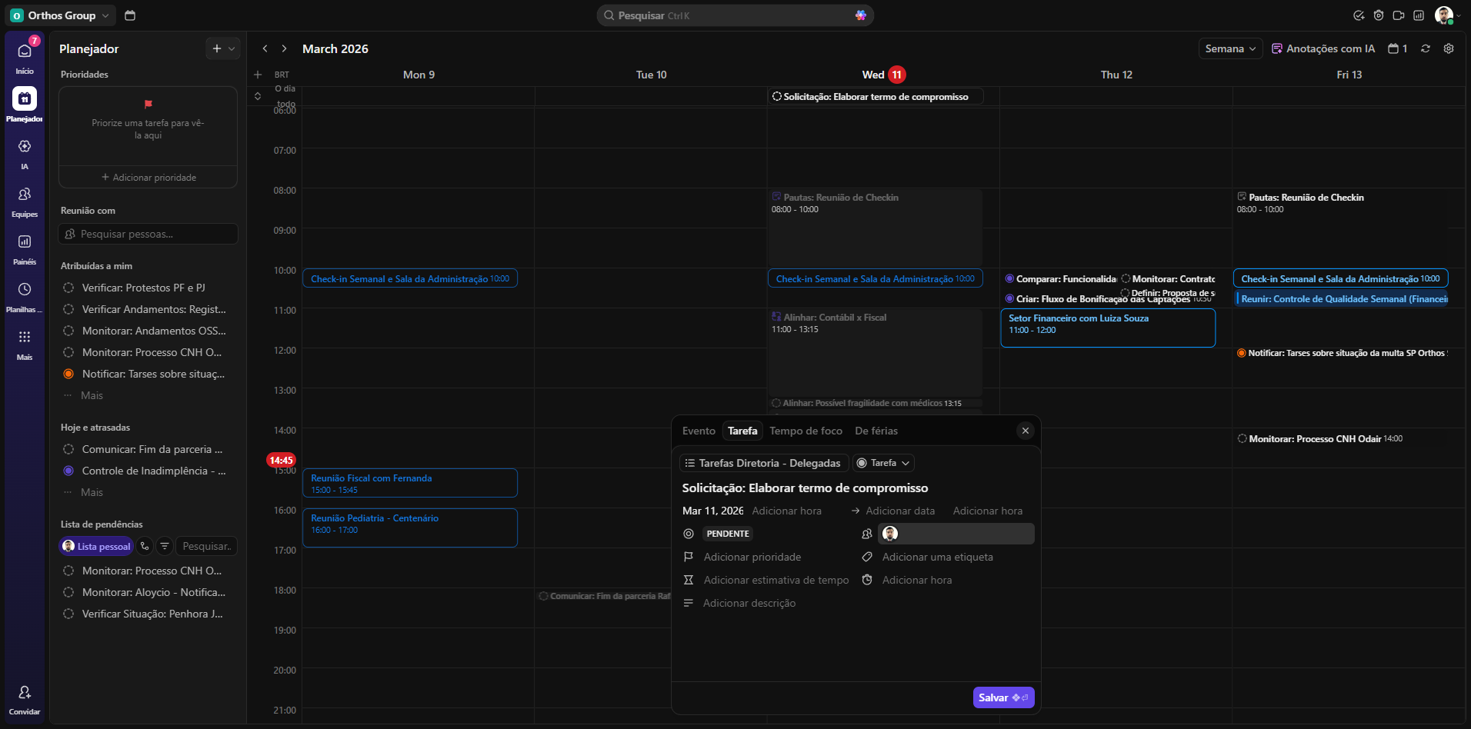
Task: Navigate to next week arrow
Action: [x=284, y=48]
